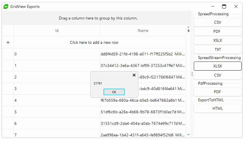
Task: Click the TXT export button
Action: [x=218, y=49]
